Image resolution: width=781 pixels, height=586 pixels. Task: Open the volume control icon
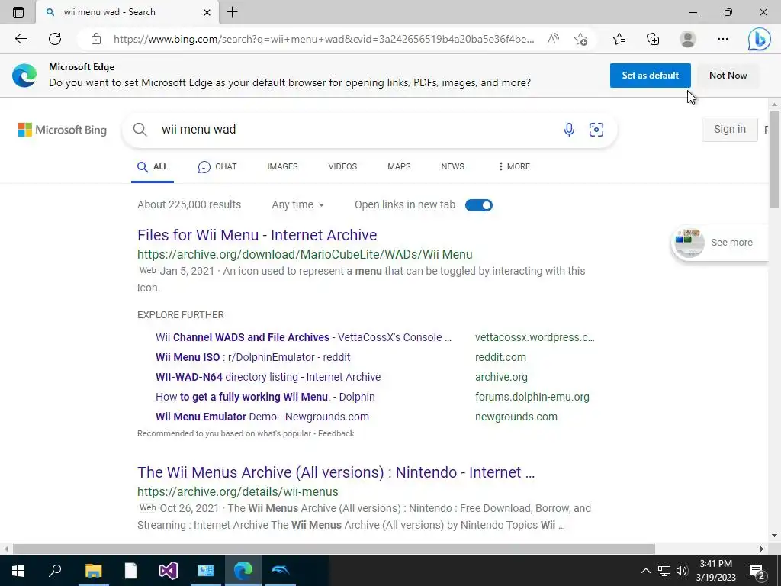[x=682, y=571]
